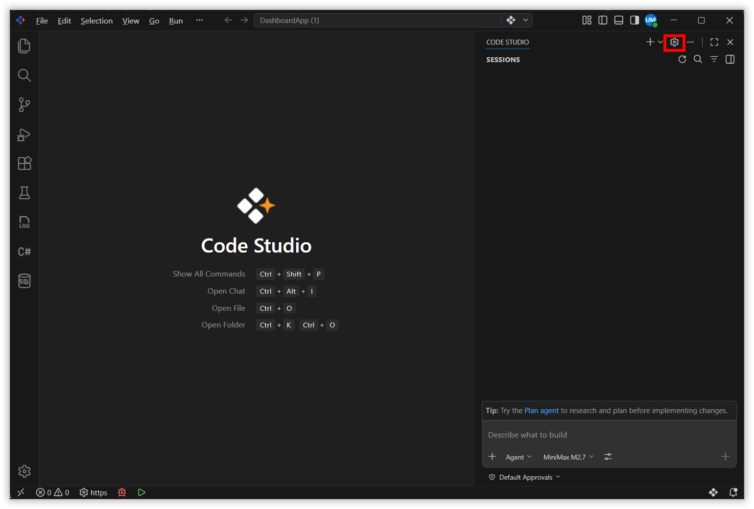Open the Source Control view
Screen dimensions: 754x509
pos(24,105)
